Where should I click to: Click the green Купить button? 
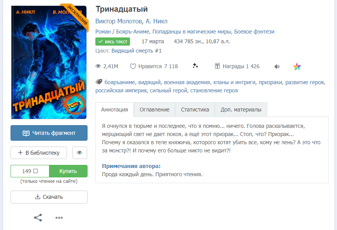click(68, 171)
